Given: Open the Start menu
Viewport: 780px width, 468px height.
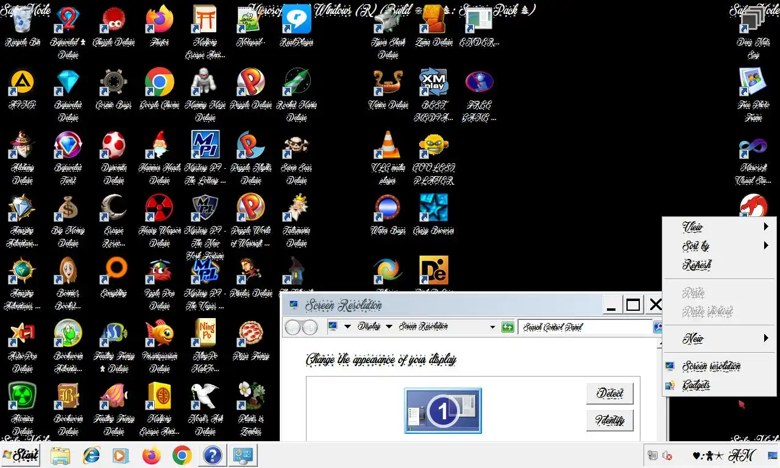Looking at the screenshot, I should (21, 455).
